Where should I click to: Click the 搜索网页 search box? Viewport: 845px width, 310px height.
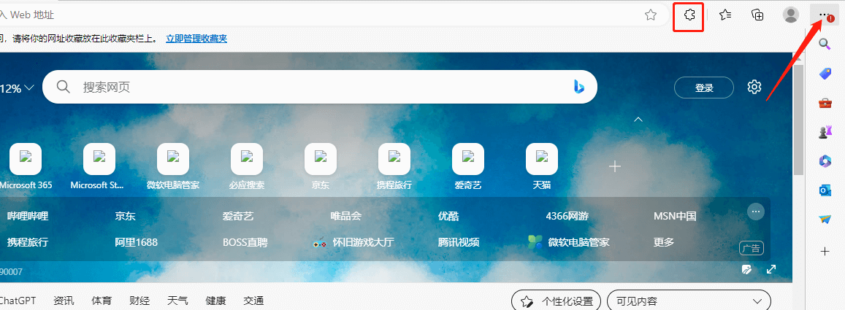coord(314,88)
